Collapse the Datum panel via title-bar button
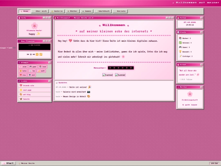 click(201, 18)
